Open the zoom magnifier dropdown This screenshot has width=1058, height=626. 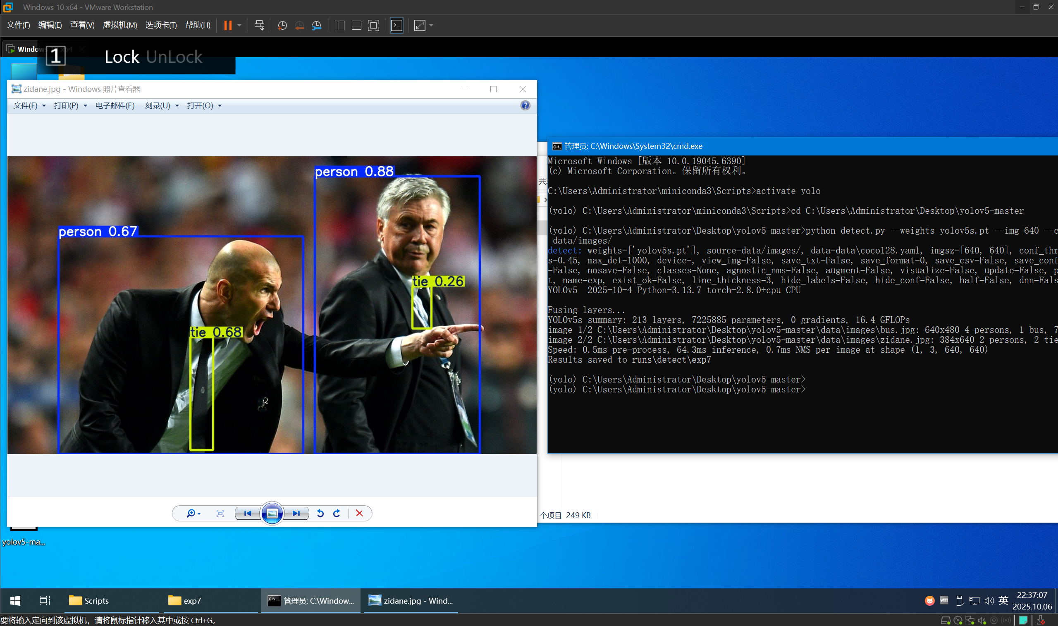point(193,513)
